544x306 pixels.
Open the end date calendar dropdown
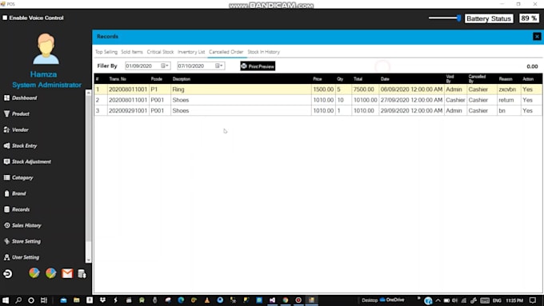[219, 66]
